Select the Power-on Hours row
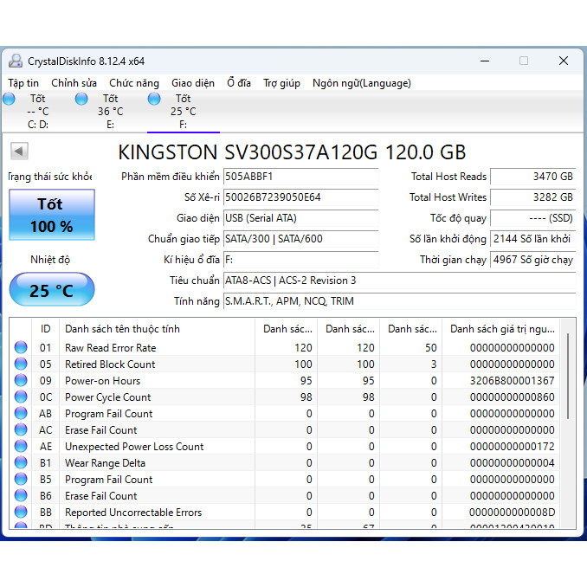 click(x=285, y=381)
